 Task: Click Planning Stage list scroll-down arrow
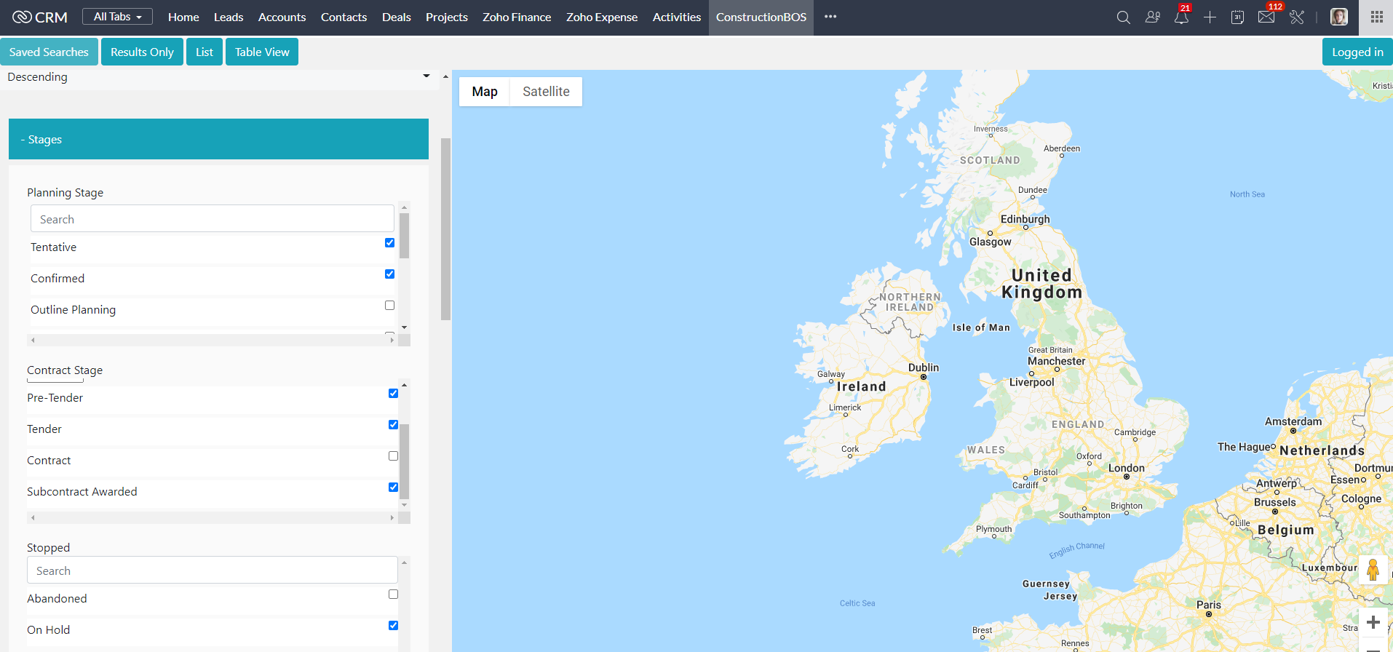point(405,327)
